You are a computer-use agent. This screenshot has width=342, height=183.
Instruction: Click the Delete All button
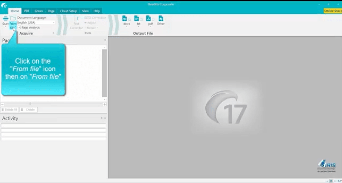(x=10, y=110)
